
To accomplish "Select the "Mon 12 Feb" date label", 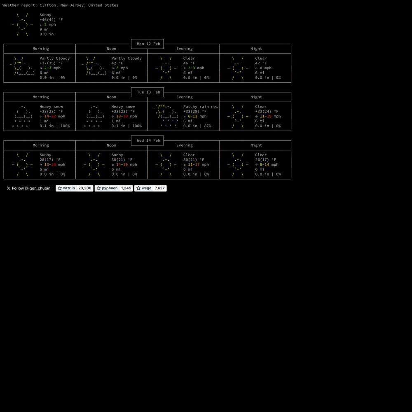I will (148, 44).
